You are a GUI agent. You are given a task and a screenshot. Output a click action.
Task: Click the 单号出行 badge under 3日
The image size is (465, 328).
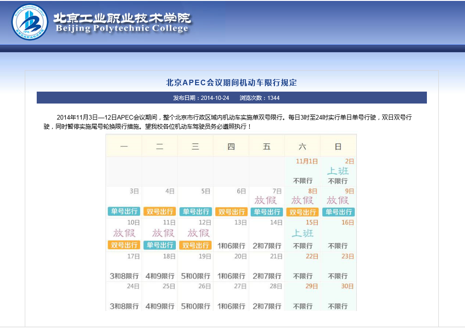(x=124, y=211)
